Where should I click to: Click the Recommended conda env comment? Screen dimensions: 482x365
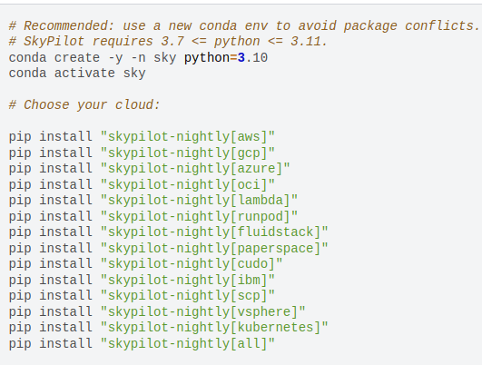(x=244, y=25)
